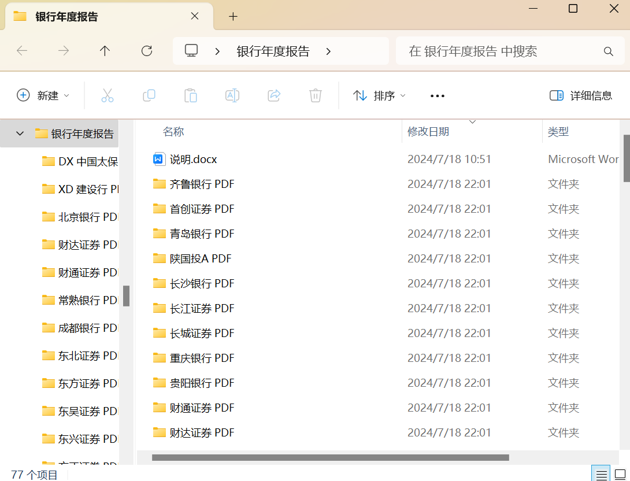The height and width of the screenshot is (481, 630).
Task: Select 财通证券 folder in sidebar
Action: [x=80, y=272]
